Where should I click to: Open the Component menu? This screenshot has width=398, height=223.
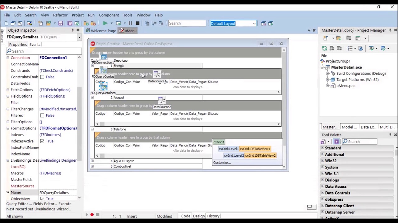[109, 15]
